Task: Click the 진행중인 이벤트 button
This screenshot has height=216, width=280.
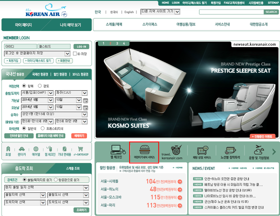Action: tap(262, 136)
